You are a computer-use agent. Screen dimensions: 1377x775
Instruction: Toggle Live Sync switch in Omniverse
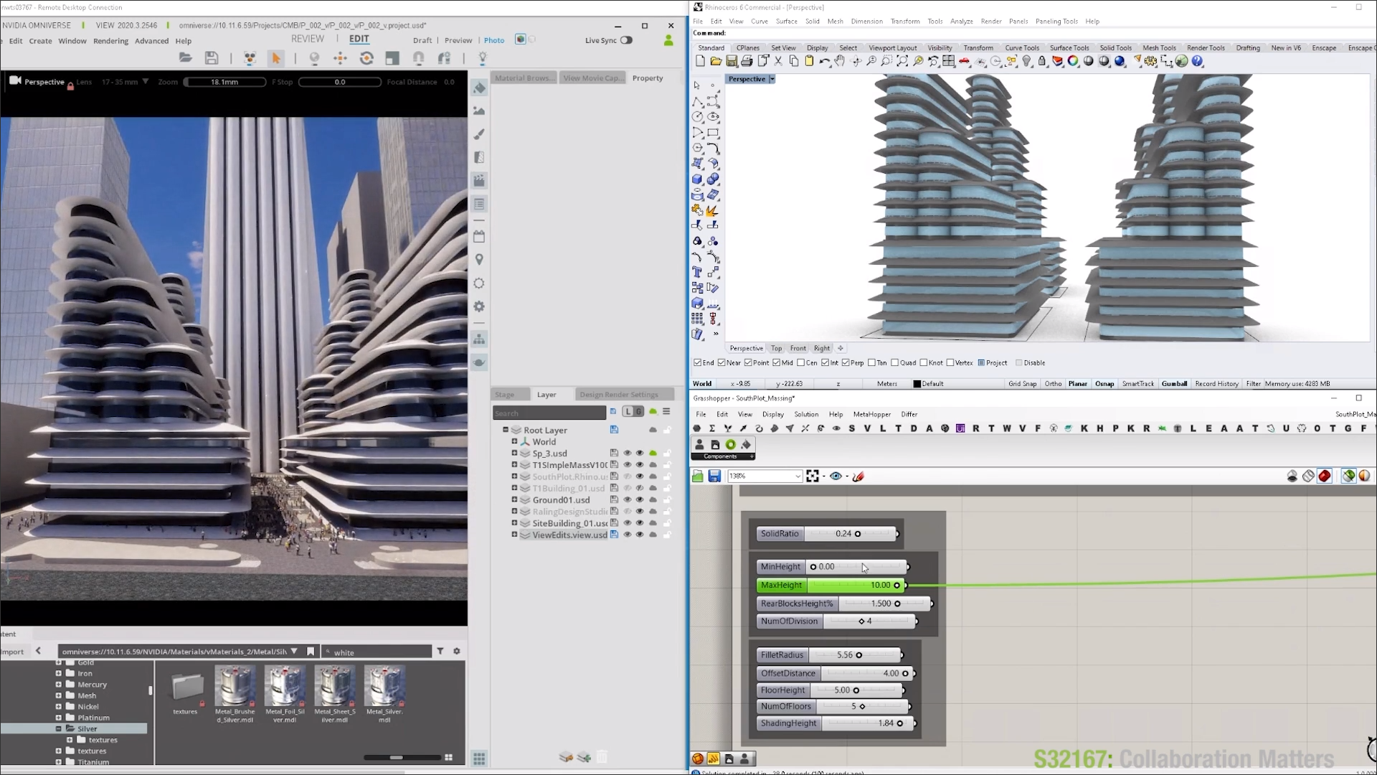(x=626, y=40)
